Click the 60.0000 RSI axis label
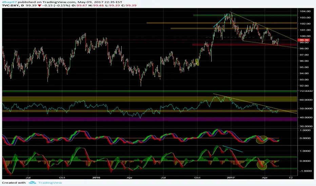The image size is (316, 186). point(306,100)
